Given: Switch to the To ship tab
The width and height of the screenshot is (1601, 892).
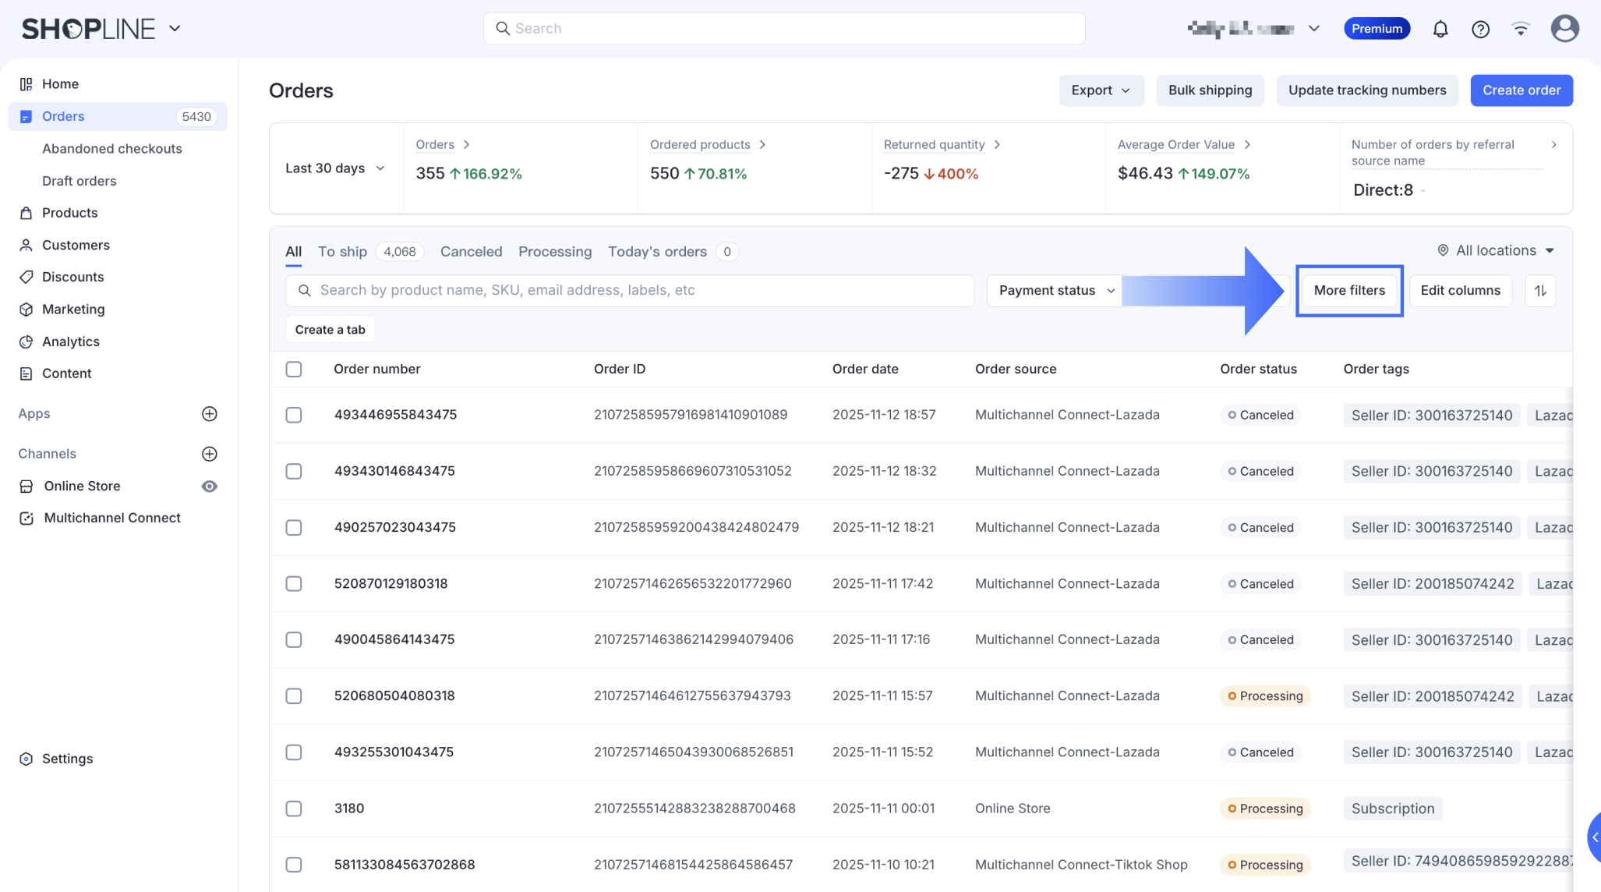Looking at the screenshot, I should click(x=342, y=252).
